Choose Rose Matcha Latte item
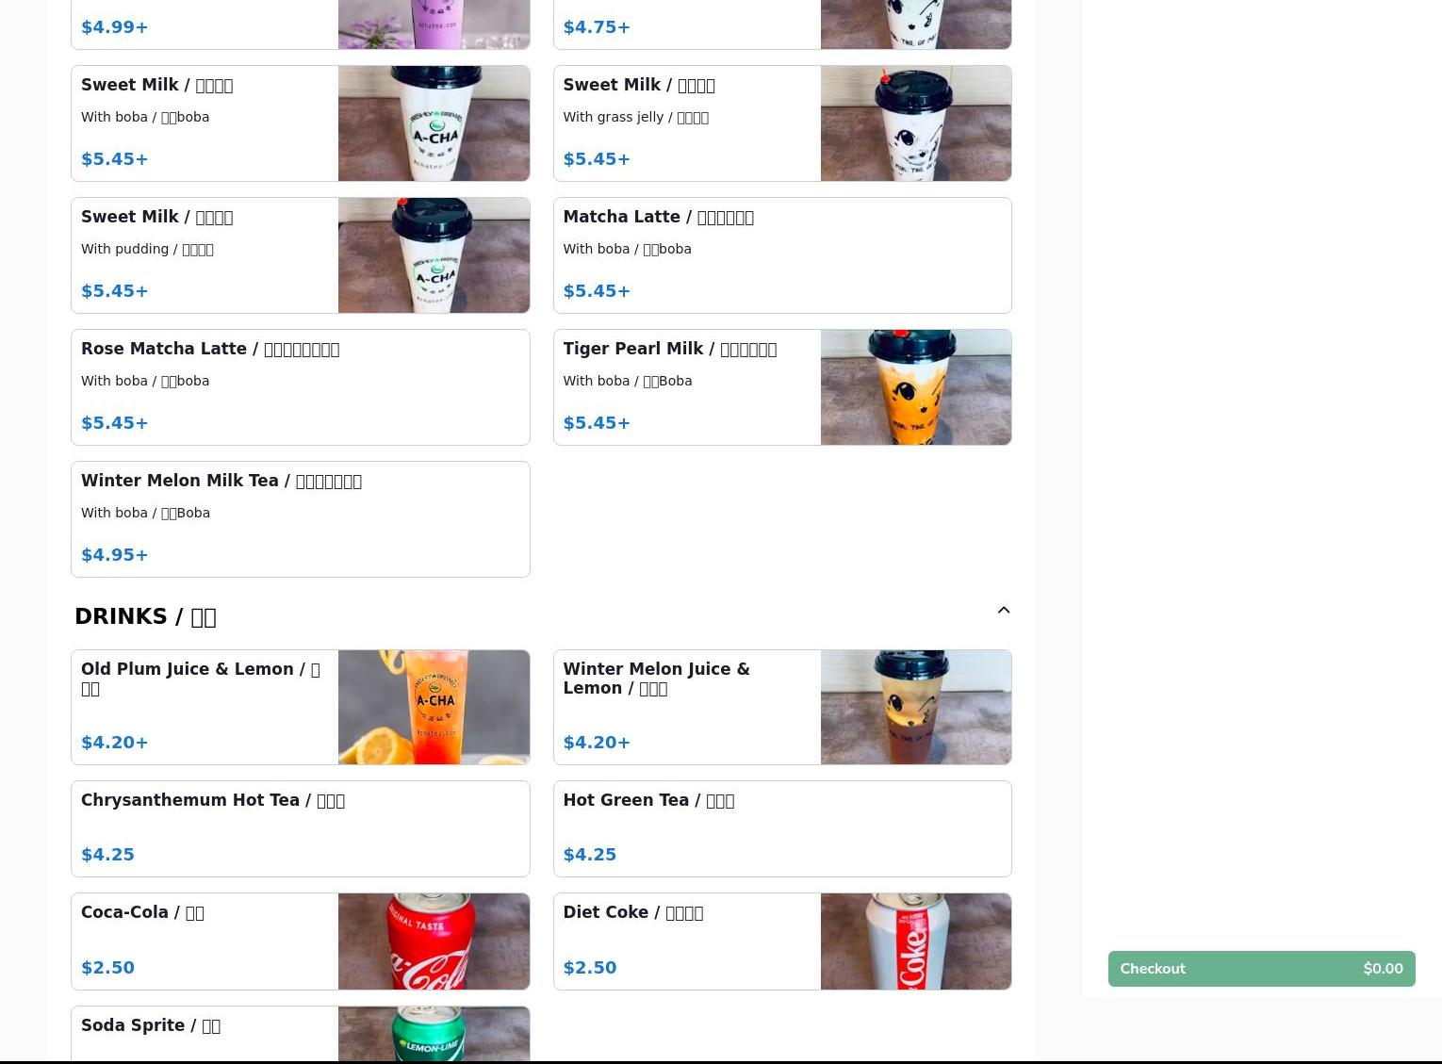The height and width of the screenshot is (1064, 1442). pyautogui.click(x=301, y=387)
